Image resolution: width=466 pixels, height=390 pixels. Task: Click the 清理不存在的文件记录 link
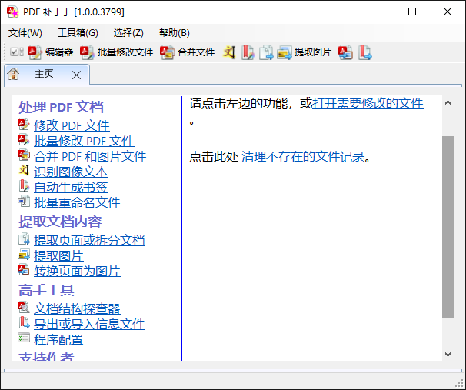pos(303,157)
